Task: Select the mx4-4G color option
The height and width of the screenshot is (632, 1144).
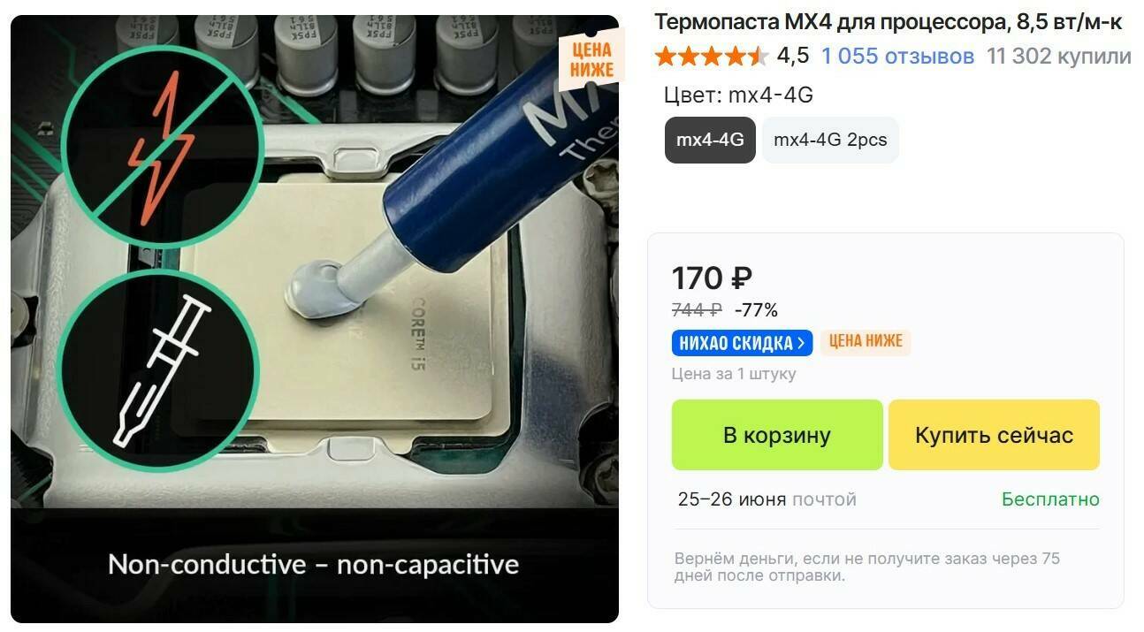Action: click(710, 140)
